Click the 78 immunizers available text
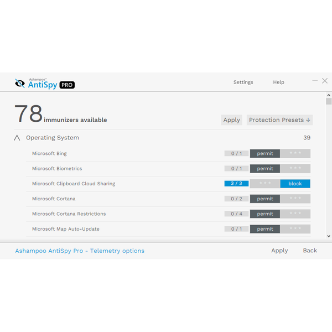 pyautogui.click(x=60, y=113)
